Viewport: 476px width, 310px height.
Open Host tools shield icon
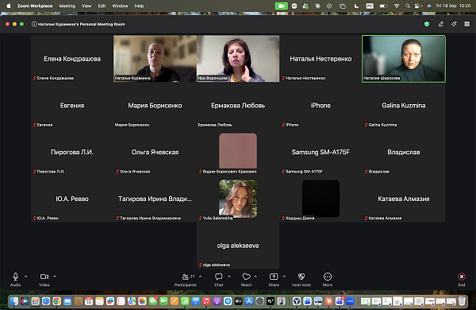301,277
